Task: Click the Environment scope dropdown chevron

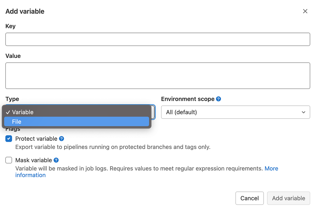Action: point(303,112)
